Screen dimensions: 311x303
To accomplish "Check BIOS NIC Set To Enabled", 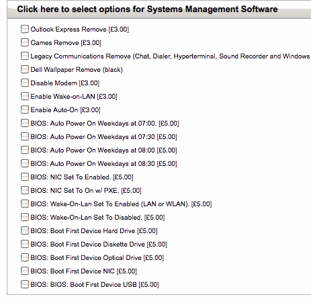I will pyautogui.click(x=25, y=177).
